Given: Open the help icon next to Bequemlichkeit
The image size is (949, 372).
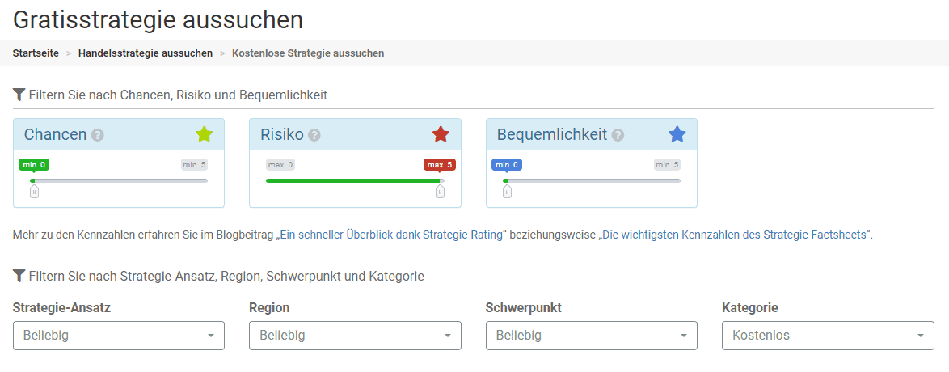Looking at the screenshot, I should coord(618,135).
